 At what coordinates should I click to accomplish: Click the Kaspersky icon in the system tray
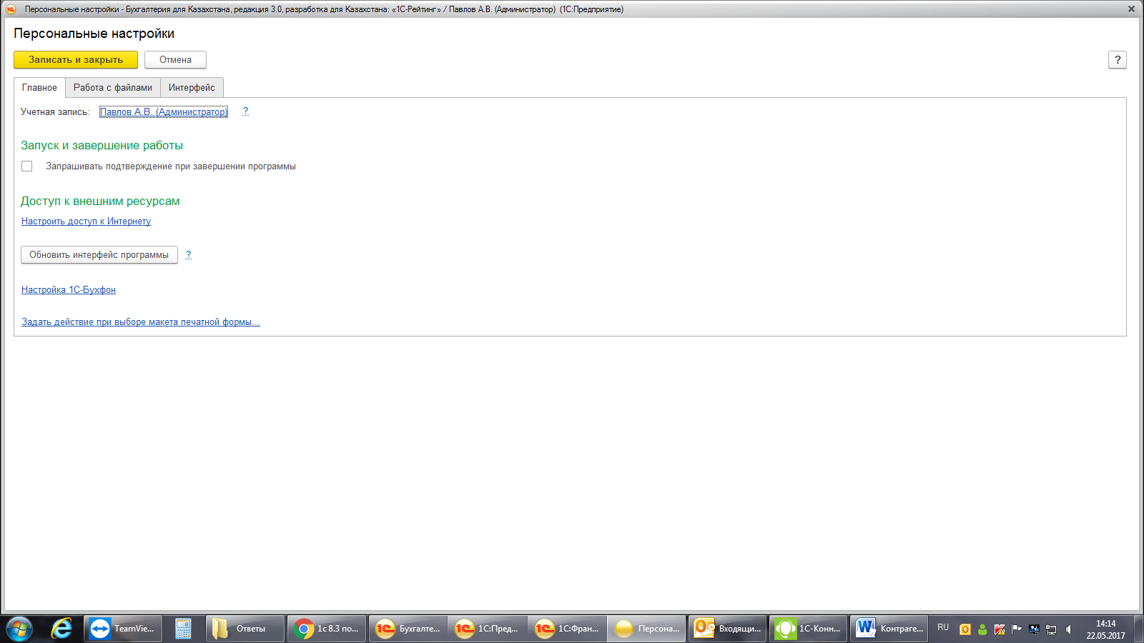[1000, 629]
